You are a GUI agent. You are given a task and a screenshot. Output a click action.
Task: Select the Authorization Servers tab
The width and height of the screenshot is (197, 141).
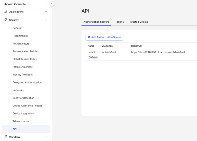click(96, 22)
